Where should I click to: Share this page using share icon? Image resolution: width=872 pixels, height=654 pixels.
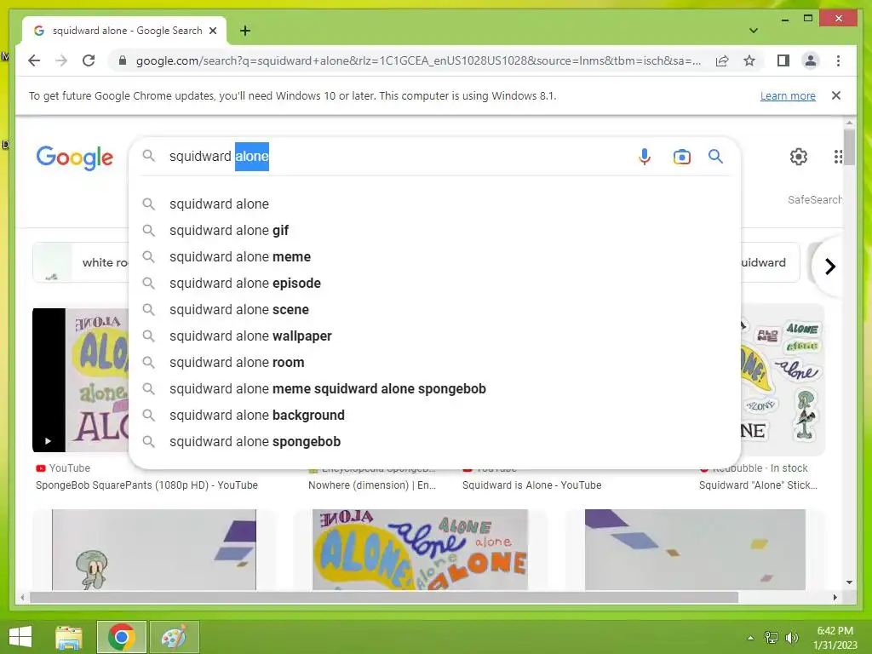722,60
